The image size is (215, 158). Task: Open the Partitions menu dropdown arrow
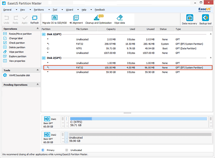click(49, 10)
